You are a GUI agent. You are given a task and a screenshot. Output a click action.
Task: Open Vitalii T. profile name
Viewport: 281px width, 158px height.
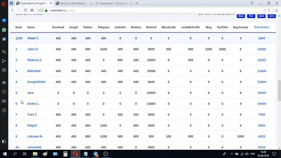click(33, 38)
